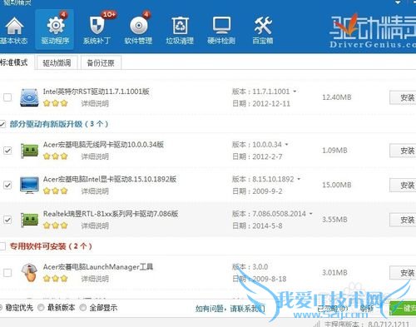The height and width of the screenshot is (327, 416).
Task: Click the DriverGenius logo
Action: pyautogui.click(x=373, y=31)
